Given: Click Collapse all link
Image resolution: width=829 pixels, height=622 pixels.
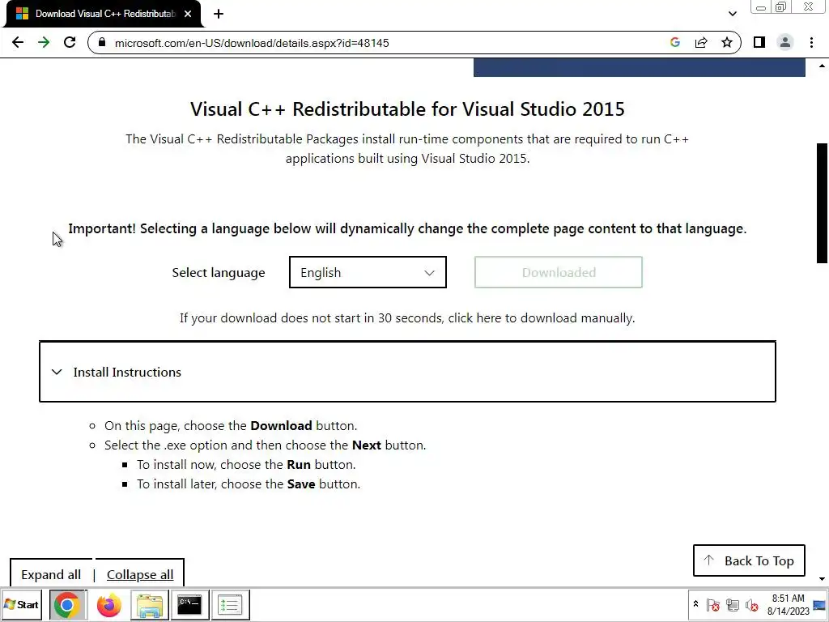Looking at the screenshot, I should 139,574.
